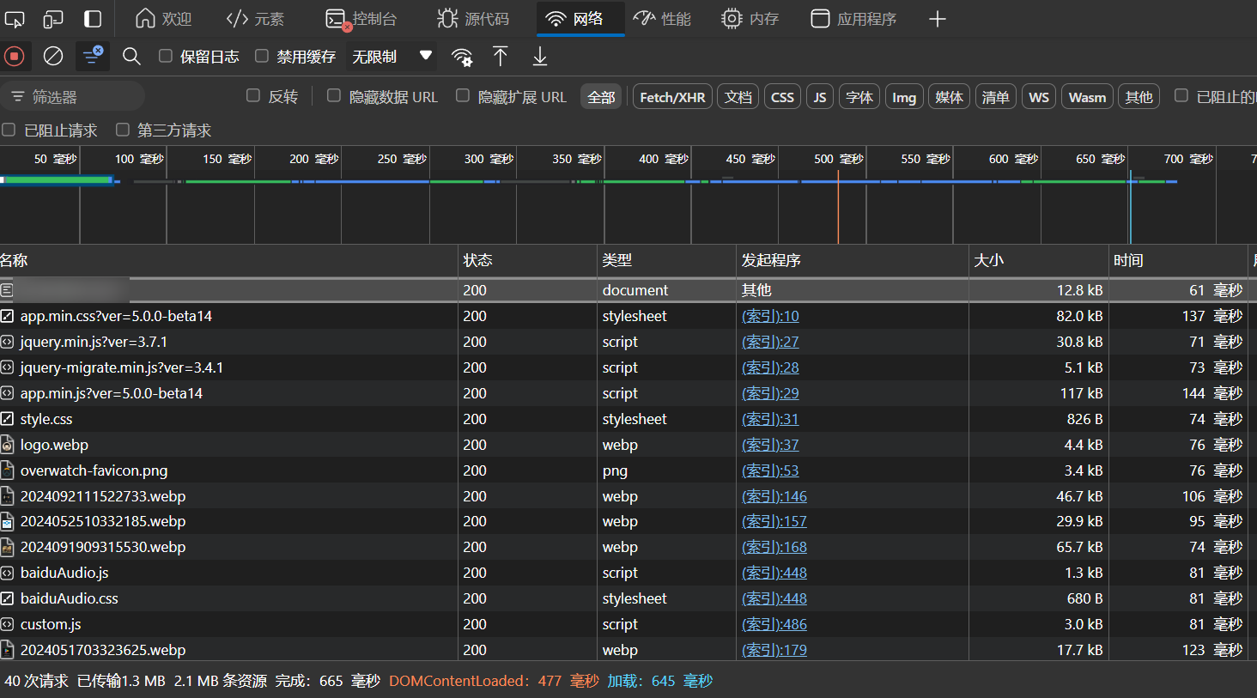Sort by the 大小 column header
Viewport: 1257px width, 698px height.
pos(1038,260)
